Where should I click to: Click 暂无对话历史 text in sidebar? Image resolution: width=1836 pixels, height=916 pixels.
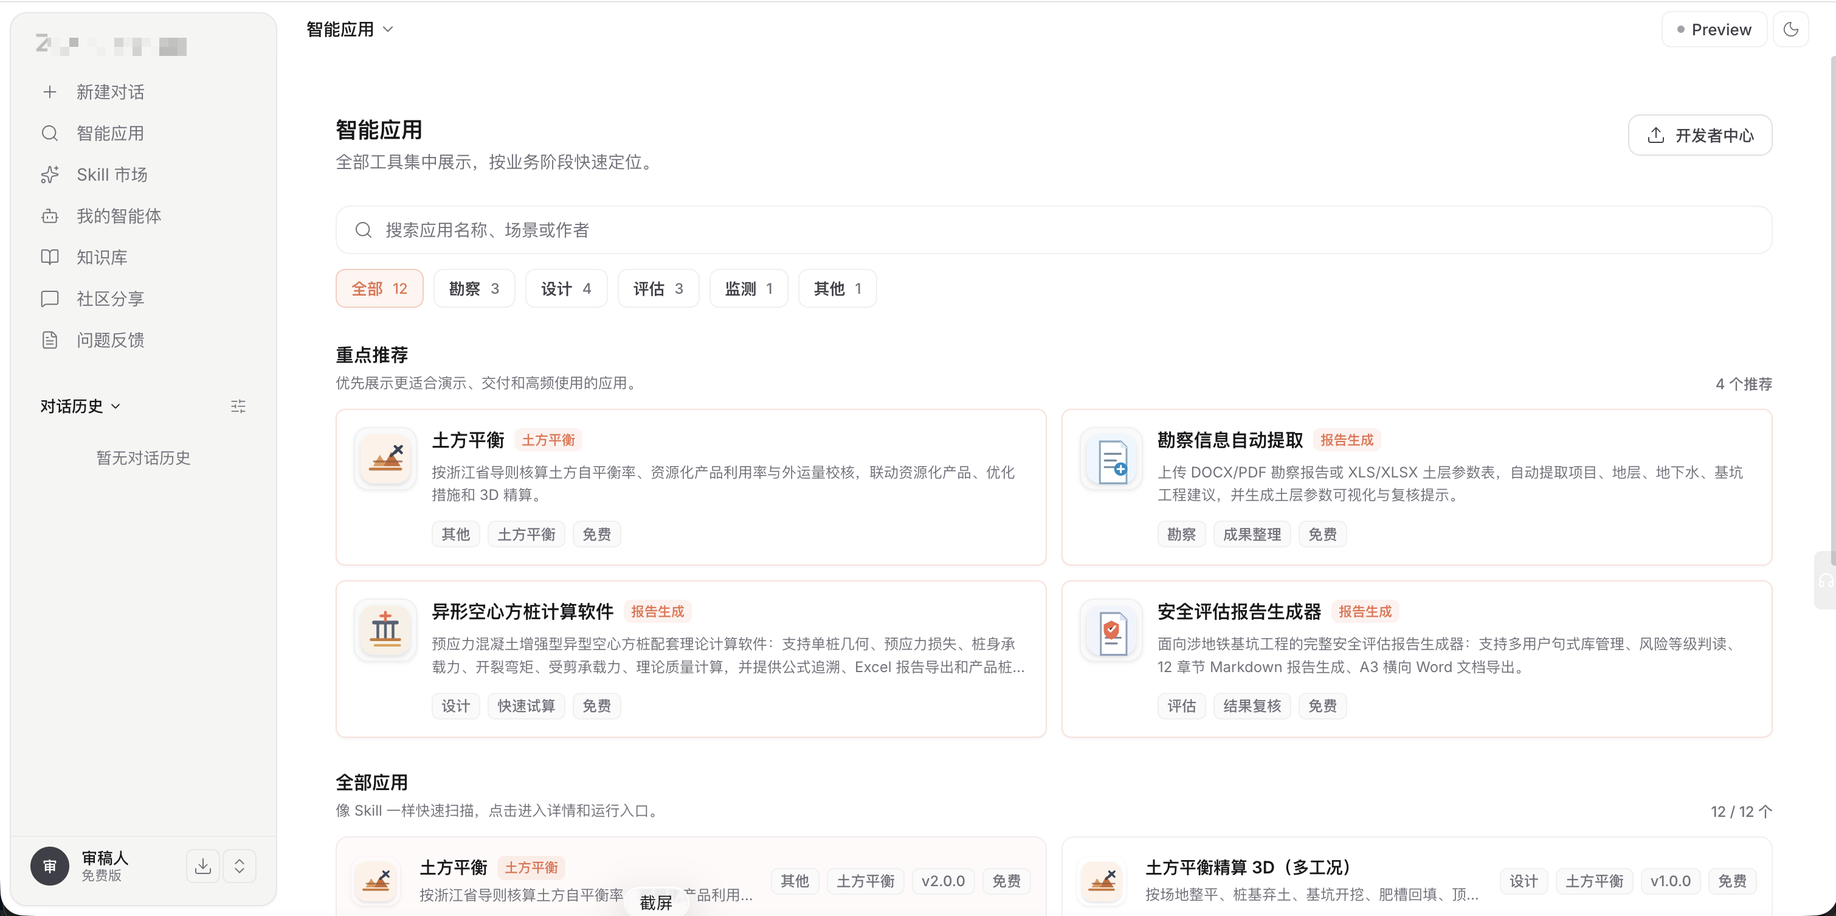click(x=143, y=457)
